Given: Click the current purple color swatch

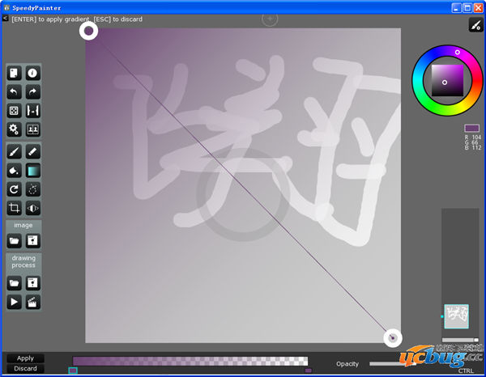Looking at the screenshot, I should pos(471,128).
